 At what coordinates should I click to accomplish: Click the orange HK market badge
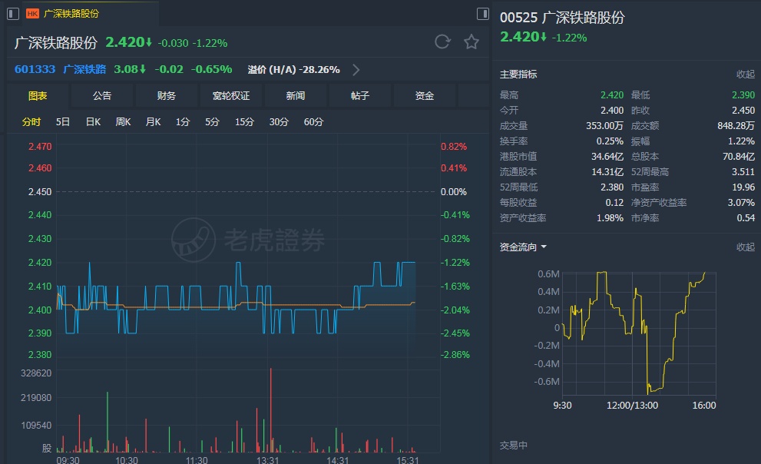point(32,14)
